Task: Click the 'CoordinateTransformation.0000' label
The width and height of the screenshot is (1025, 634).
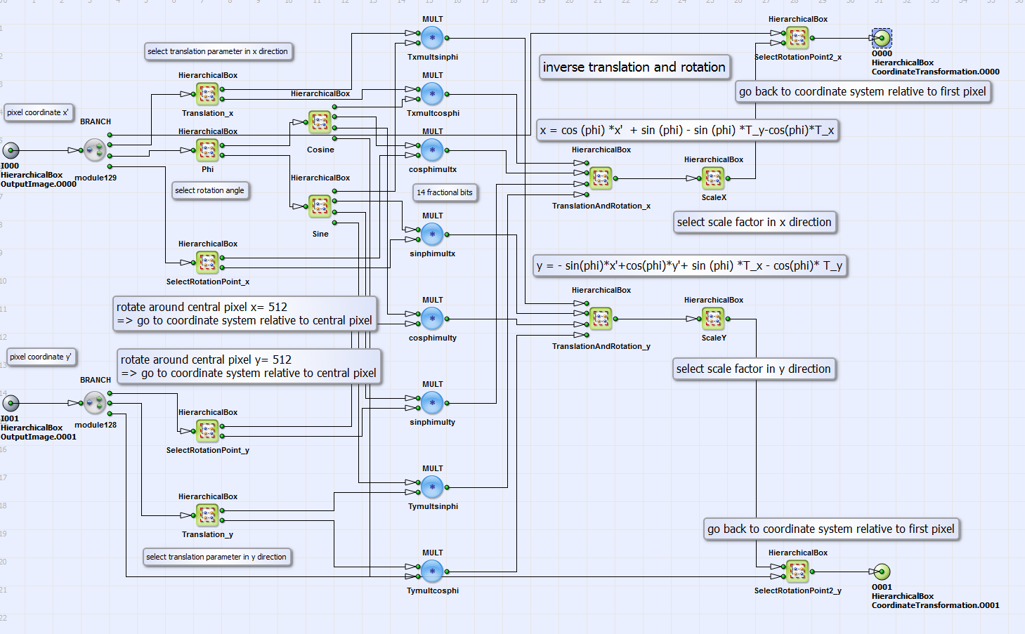Action: pyautogui.click(x=936, y=72)
